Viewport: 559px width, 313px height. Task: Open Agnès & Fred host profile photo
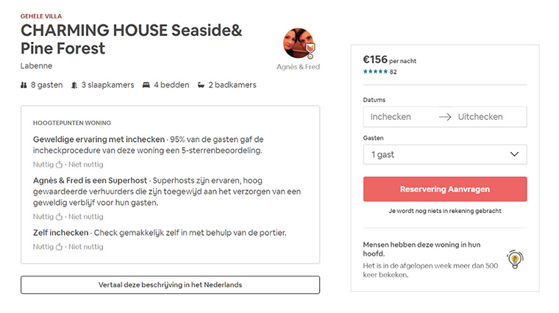coord(299,43)
